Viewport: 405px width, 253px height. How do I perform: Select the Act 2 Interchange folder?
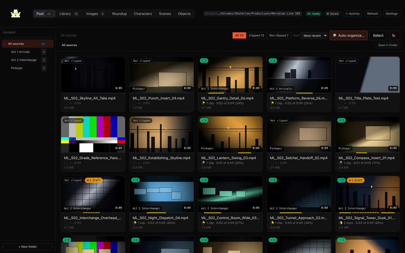(28, 60)
